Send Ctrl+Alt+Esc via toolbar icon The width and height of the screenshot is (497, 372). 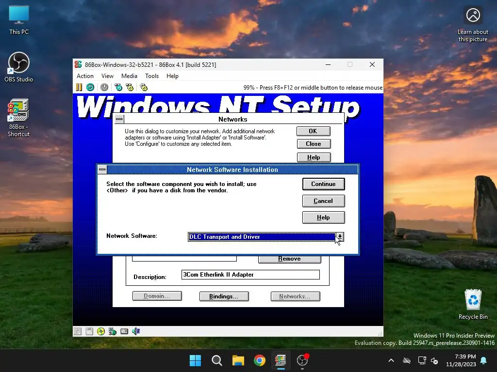tap(130, 87)
